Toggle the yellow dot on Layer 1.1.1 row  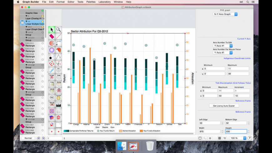(43, 27)
